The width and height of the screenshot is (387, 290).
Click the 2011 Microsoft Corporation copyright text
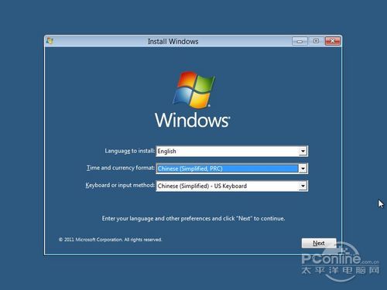(110, 240)
